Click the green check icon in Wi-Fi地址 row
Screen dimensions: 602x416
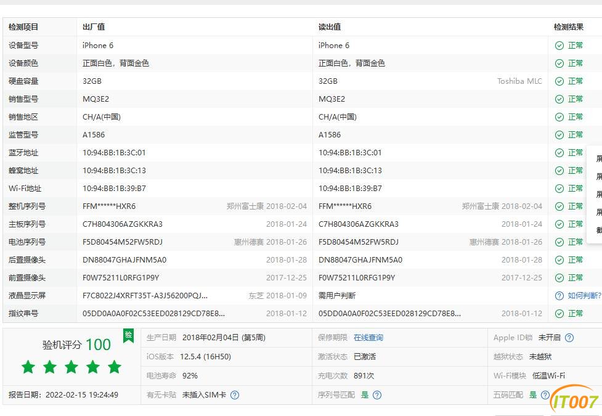pos(559,189)
